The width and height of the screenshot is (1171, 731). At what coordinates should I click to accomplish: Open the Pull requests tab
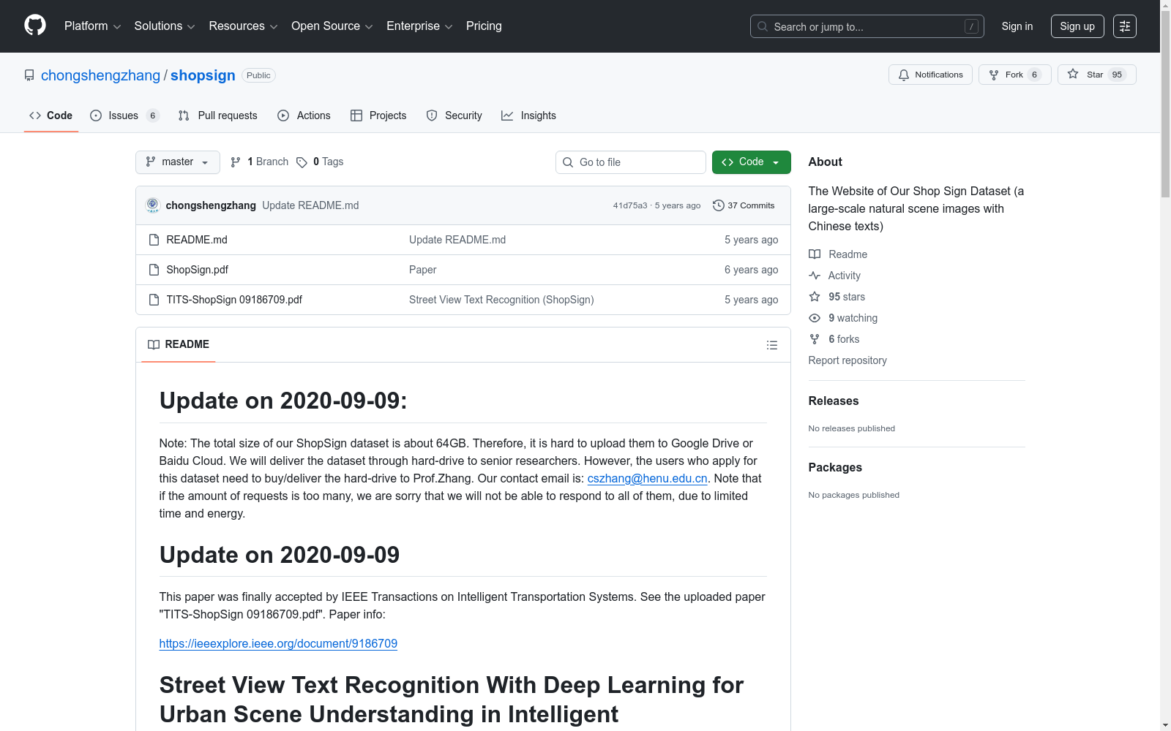[218, 115]
